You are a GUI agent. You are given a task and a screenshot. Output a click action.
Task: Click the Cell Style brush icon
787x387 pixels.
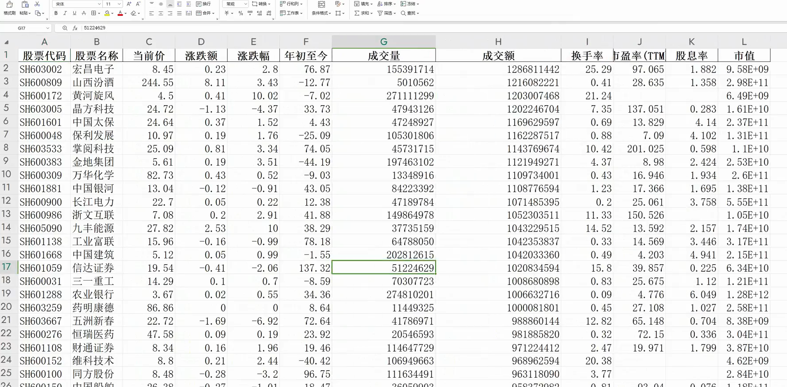pos(339,4)
